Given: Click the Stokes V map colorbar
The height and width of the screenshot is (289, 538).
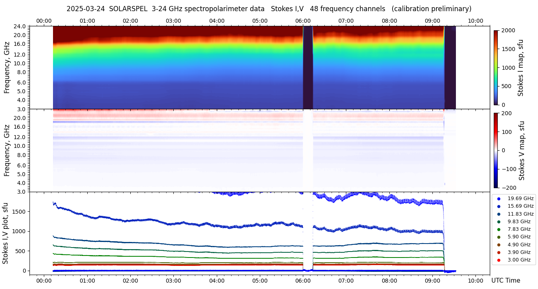Looking at the screenshot, I should (496, 150).
